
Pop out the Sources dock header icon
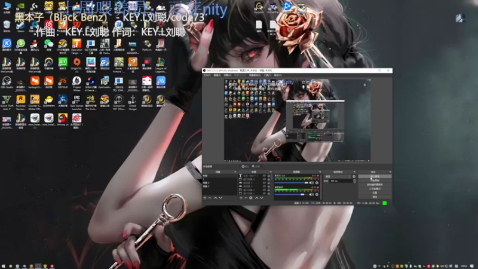point(271,172)
